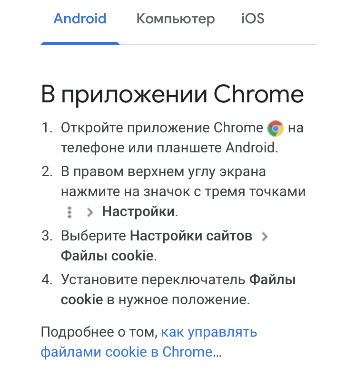Click the bold "Настройки" label in step 2
357x389 pixels.
tap(139, 211)
